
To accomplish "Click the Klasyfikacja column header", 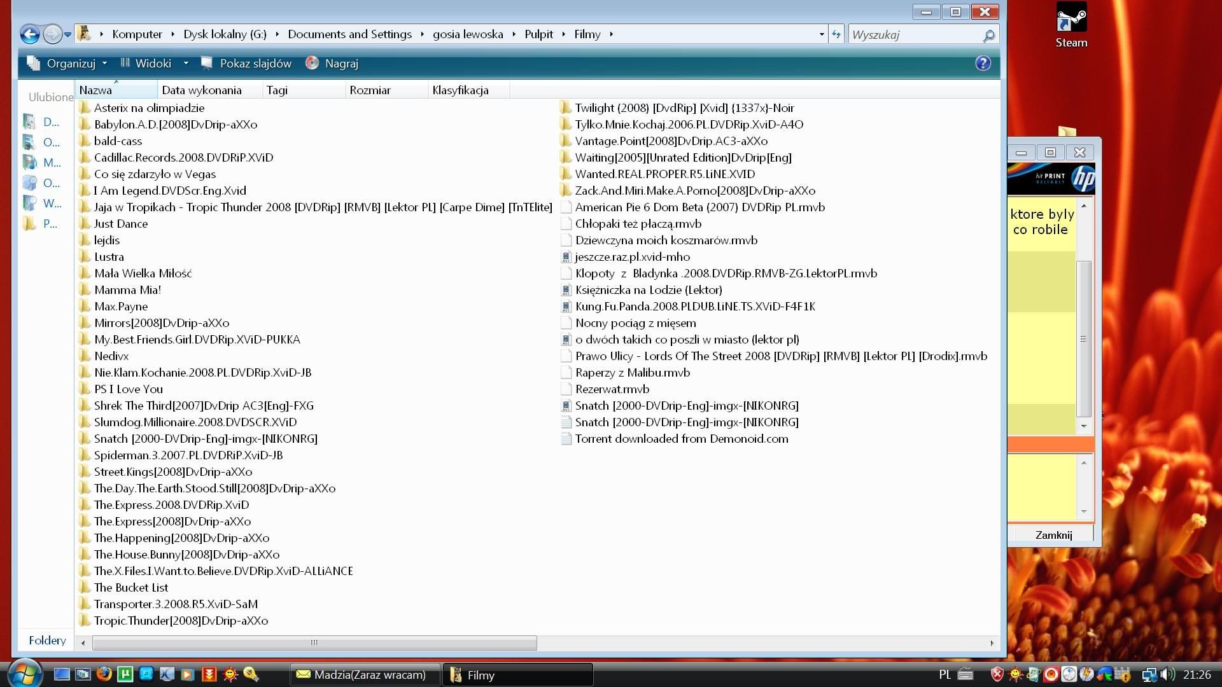I will (468, 90).
